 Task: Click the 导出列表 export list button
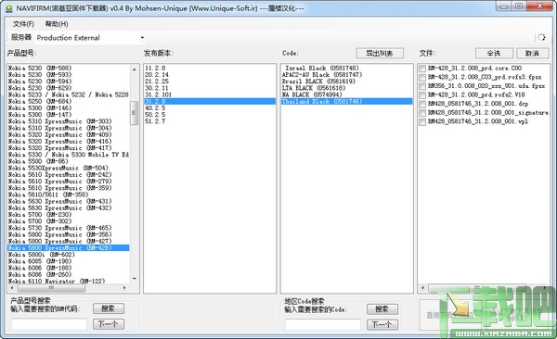tap(380, 53)
